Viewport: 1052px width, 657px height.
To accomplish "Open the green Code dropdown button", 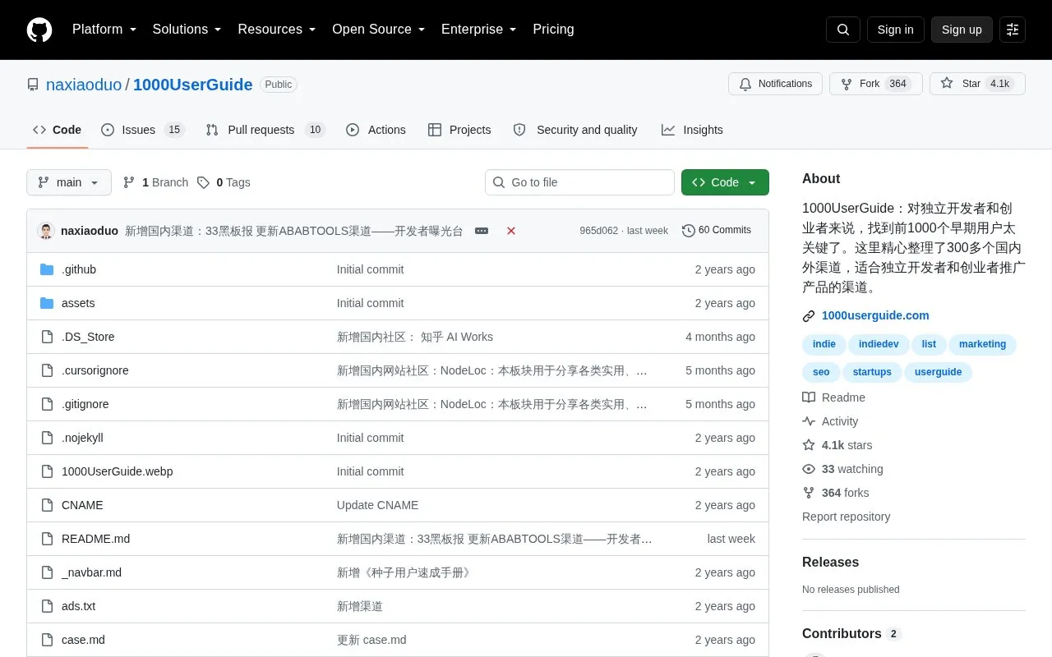I will [x=725, y=182].
